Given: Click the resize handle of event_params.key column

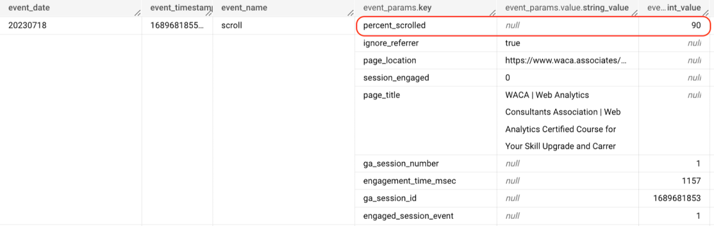Looking at the screenshot, I should 492,12.
